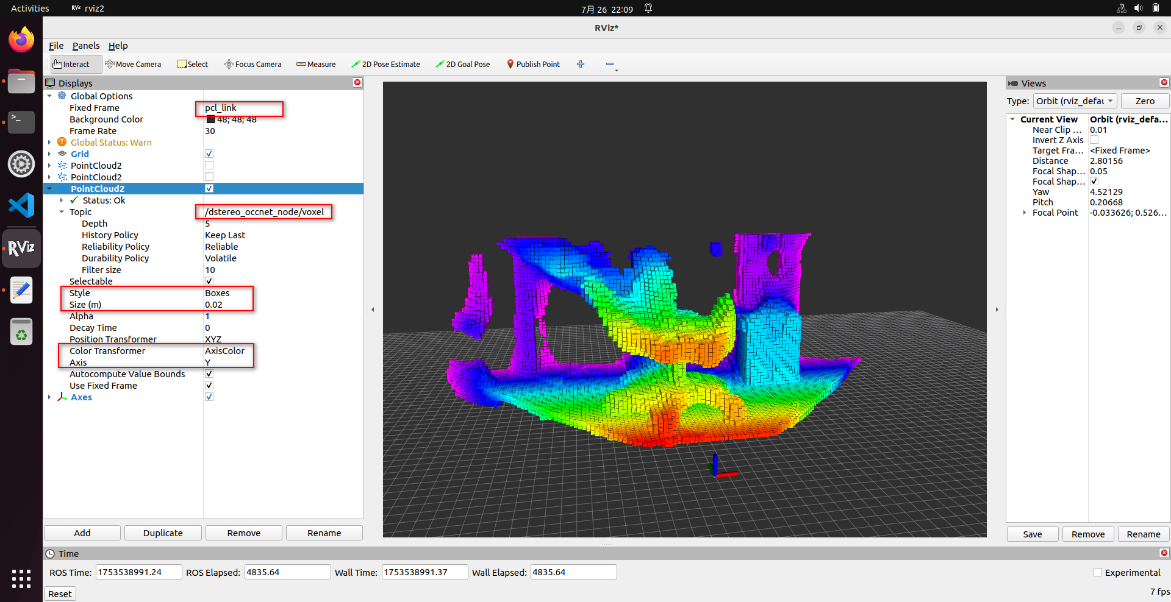Toggle the Grid display checkbox
1171x602 pixels.
pos(209,154)
